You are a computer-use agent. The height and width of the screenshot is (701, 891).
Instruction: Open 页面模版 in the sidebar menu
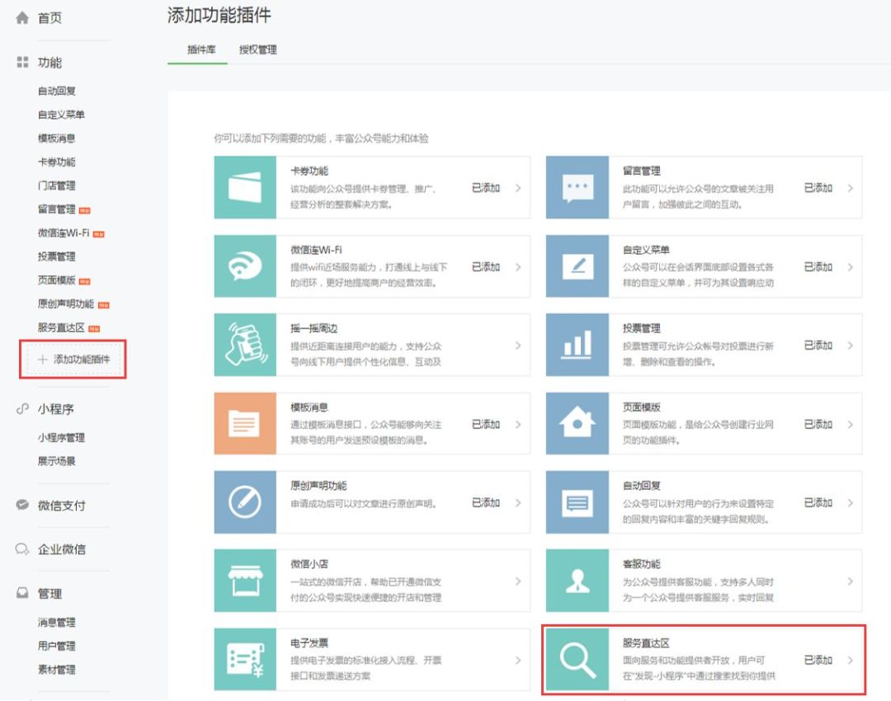[57, 280]
